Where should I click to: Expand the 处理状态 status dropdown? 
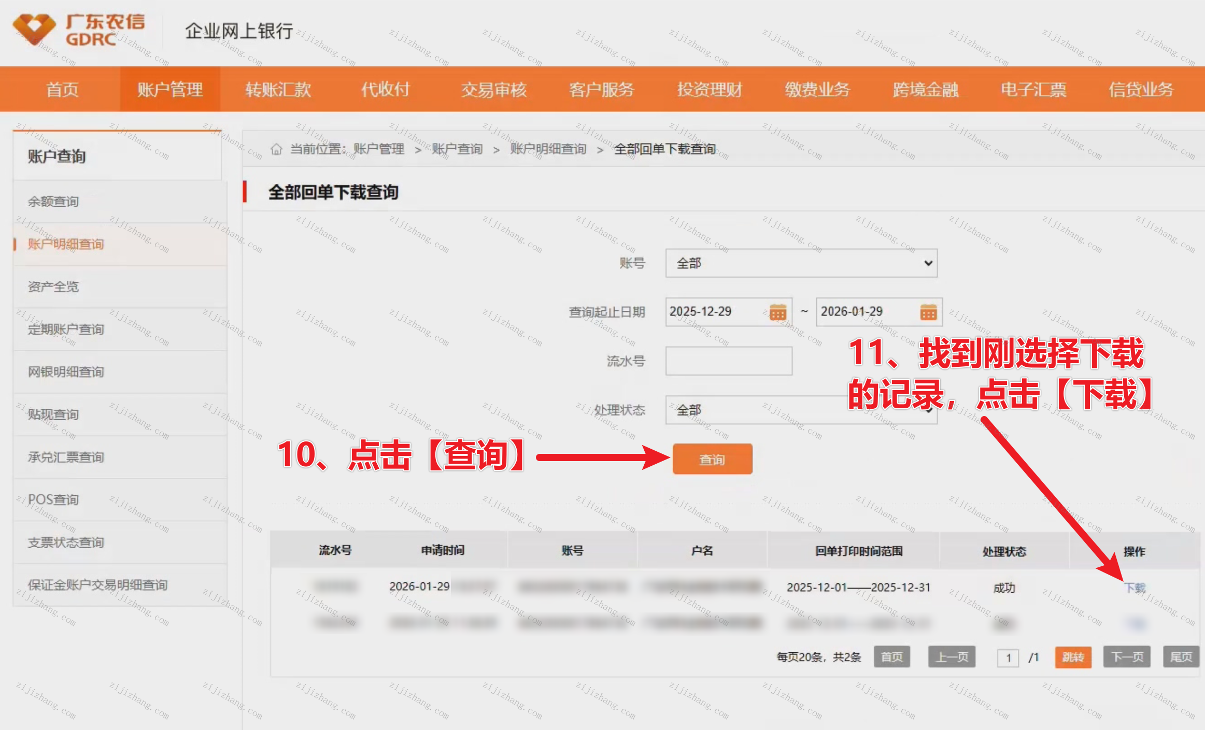[801, 410]
